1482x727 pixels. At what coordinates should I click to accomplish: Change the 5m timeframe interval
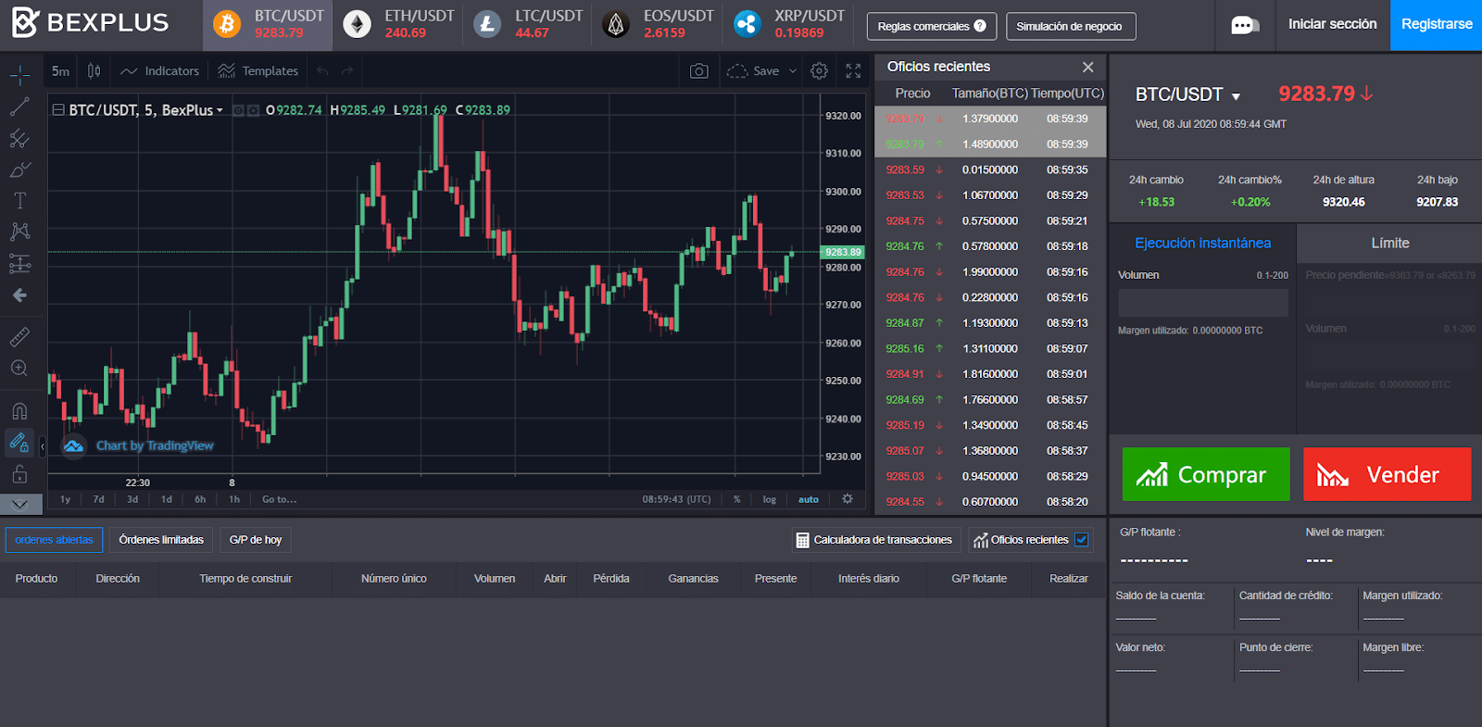[x=61, y=71]
